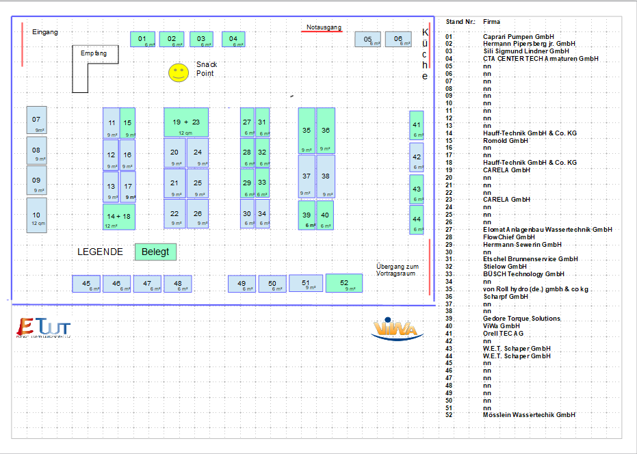
Task: Click the LEGENDE label
Action: click(x=100, y=252)
